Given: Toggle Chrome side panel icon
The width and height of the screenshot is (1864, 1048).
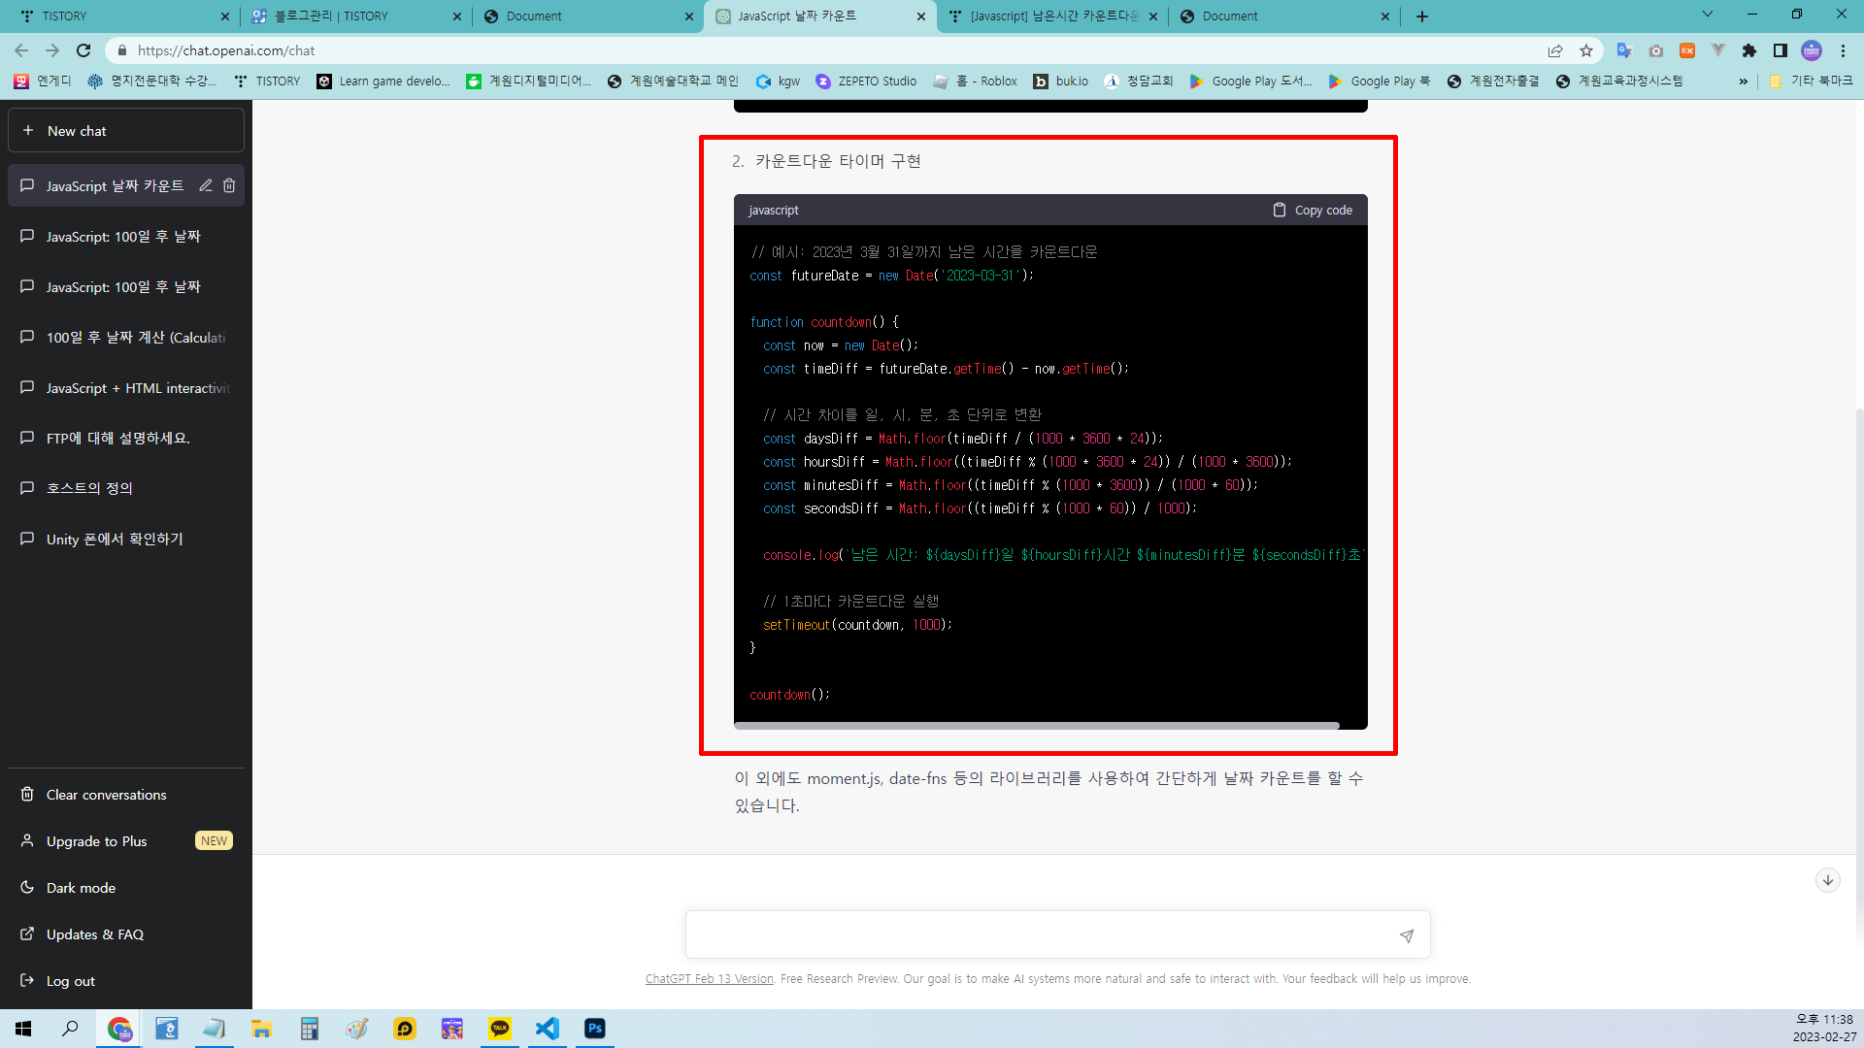Looking at the screenshot, I should point(1781,50).
